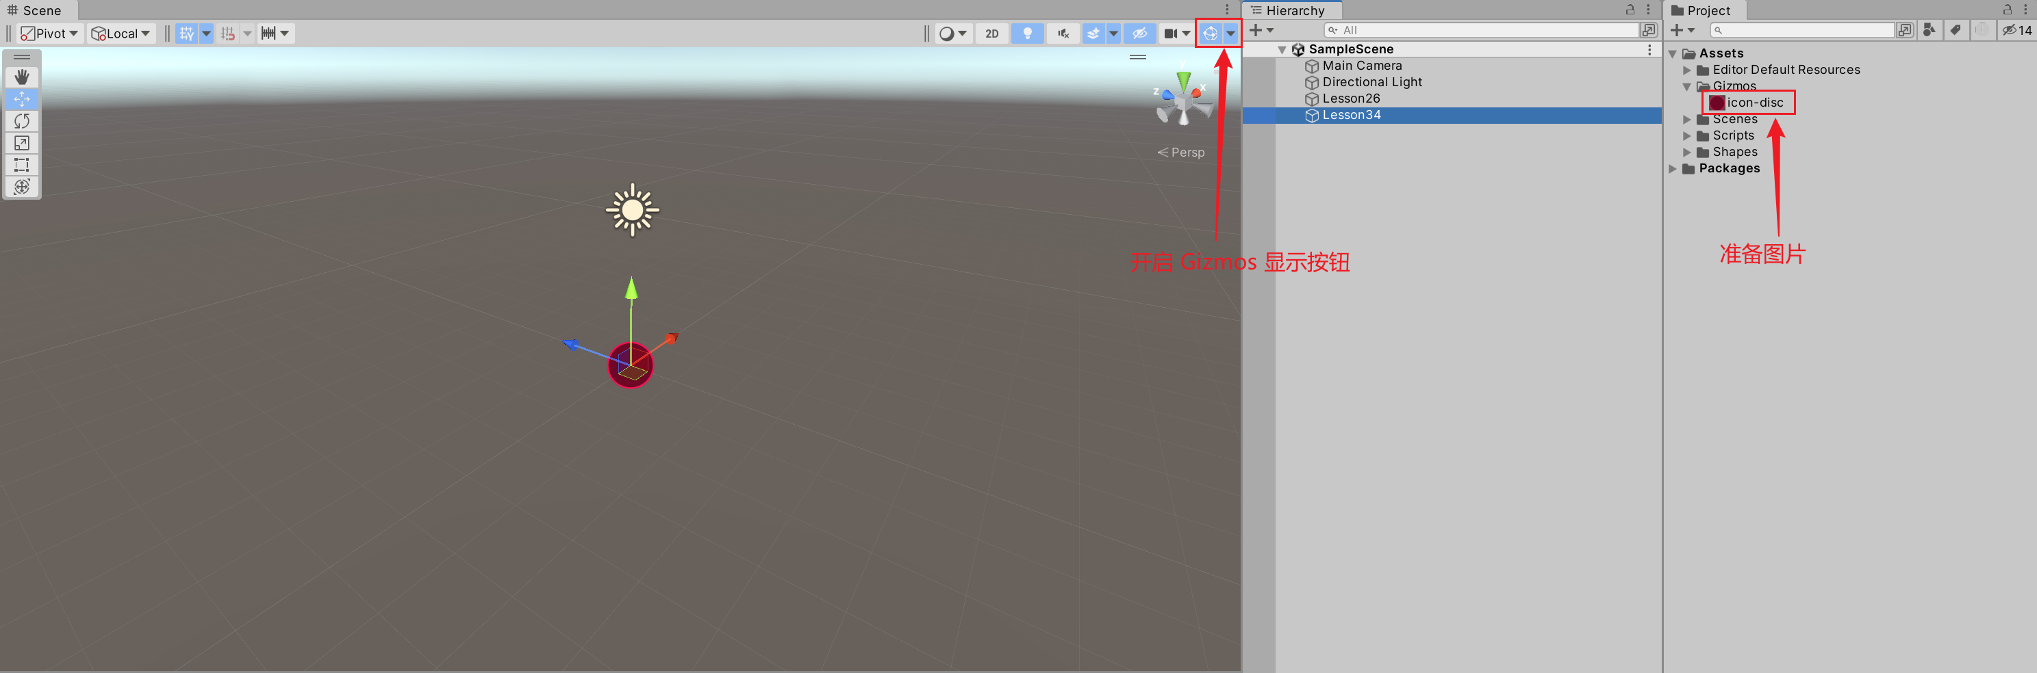Expand the Scripts folder
The width and height of the screenshot is (2037, 673).
click(1686, 136)
